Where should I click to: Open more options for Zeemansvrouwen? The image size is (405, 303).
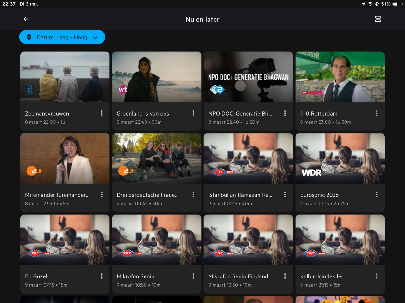pyautogui.click(x=102, y=113)
